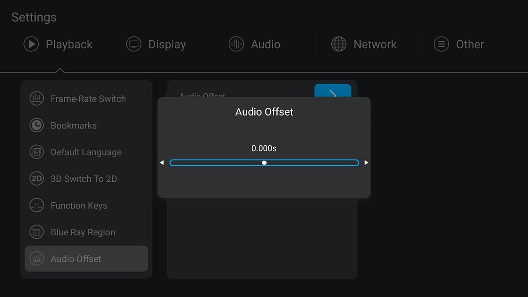Click the Network globe icon
This screenshot has width=528, height=297.
(339, 44)
